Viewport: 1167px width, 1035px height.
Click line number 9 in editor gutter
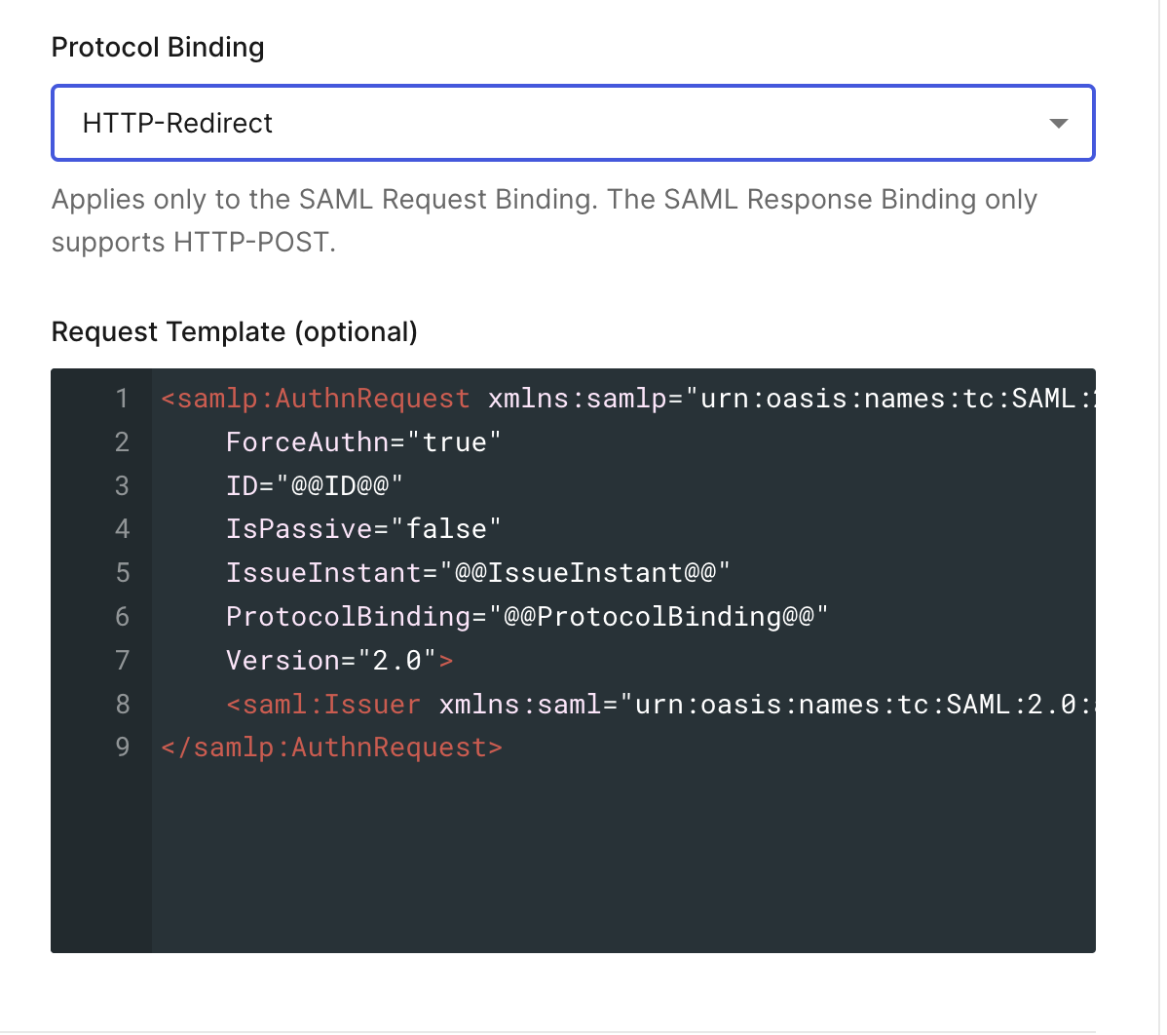point(122,747)
